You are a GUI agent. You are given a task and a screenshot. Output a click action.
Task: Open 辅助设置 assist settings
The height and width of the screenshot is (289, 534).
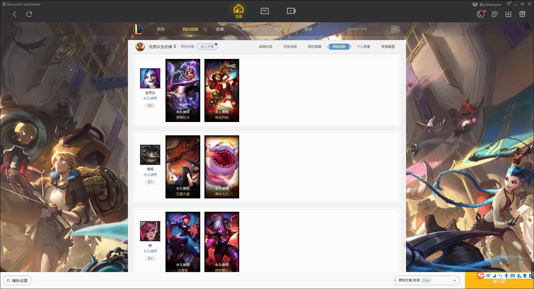click(x=18, y=280)
